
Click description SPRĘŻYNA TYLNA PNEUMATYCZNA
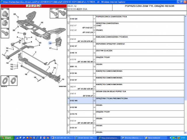112,98
